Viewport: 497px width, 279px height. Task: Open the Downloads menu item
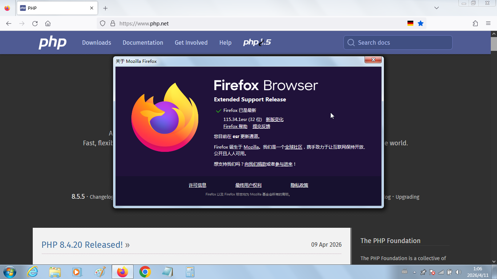[96, 43]
